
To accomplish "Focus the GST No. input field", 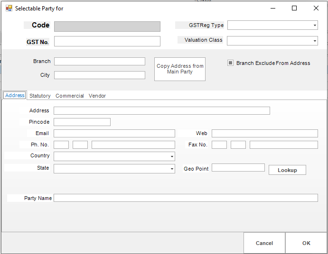I will point(107,41).
